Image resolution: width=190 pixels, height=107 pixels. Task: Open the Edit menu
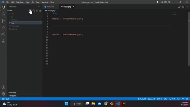click(12, 2)
